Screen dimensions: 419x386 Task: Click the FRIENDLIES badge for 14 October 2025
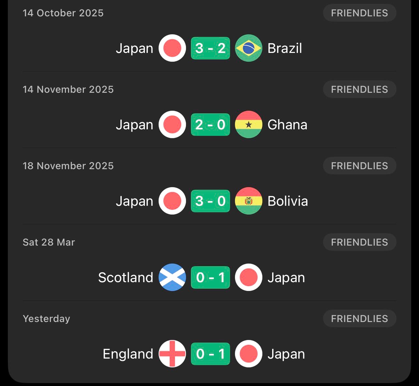tap(359, 13)
